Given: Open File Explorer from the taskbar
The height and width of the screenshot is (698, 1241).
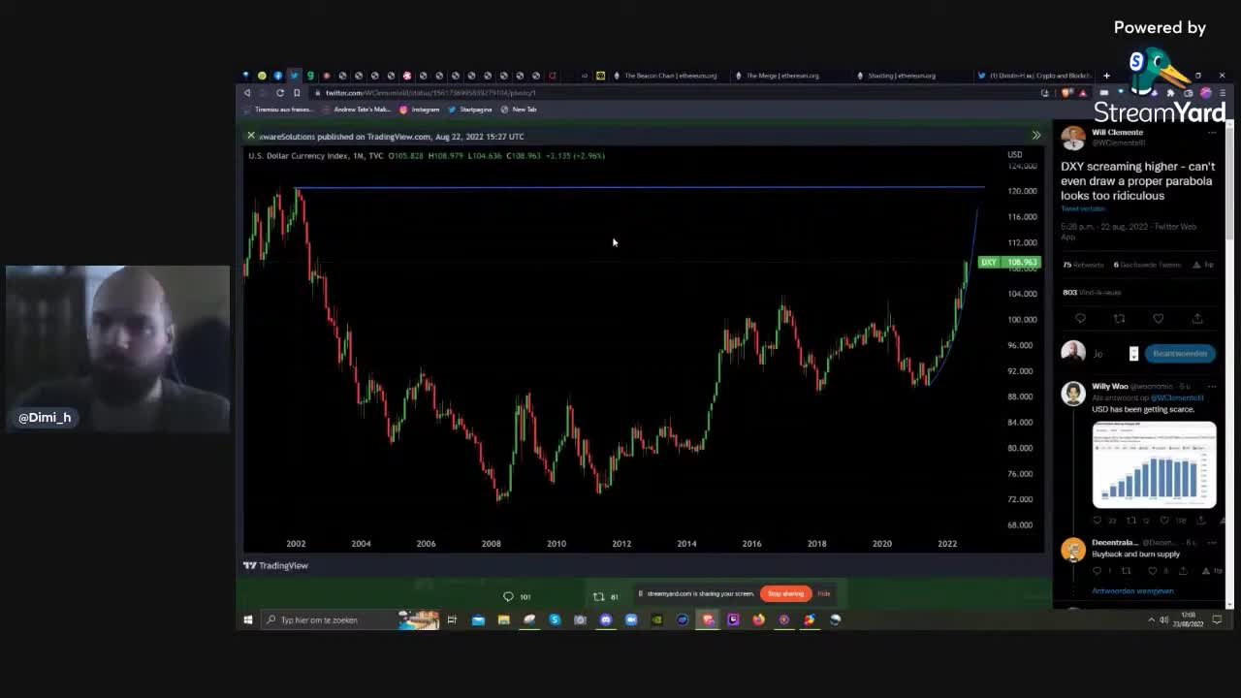Looking at the screenshot, I should coord(503,619).
